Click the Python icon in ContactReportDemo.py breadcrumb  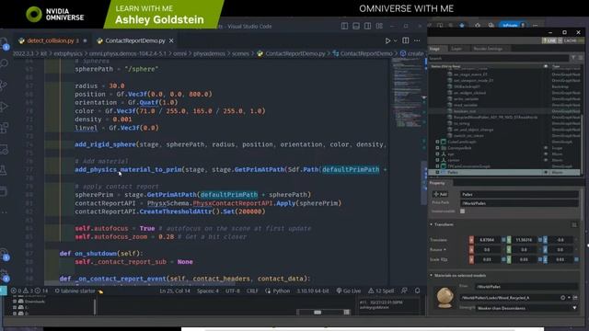click(260, 53)
